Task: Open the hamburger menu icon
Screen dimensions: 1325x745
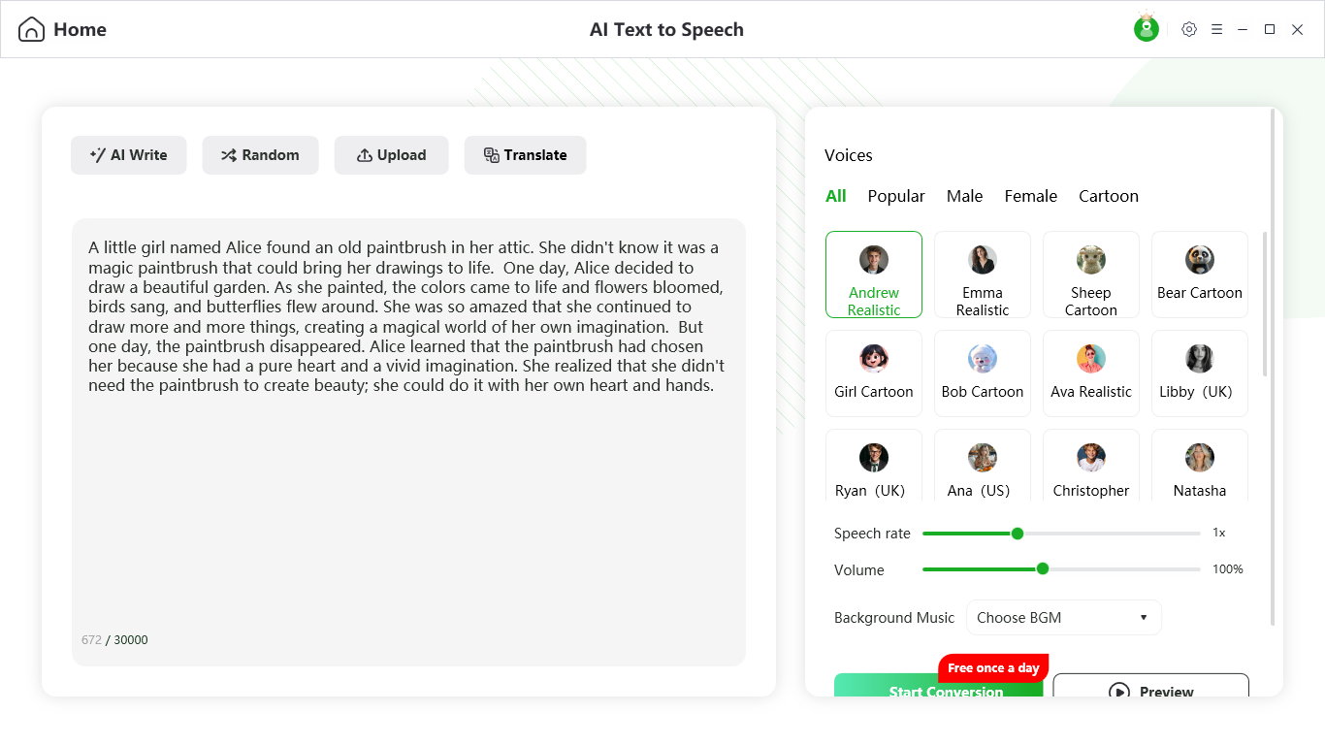Action: (1216, 29)
